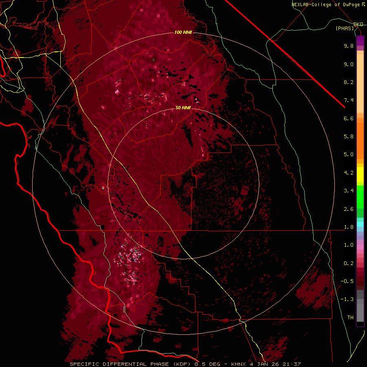Click the purple segment atop the color bar
The image size is (367, 367).
click(x=360, y=41)
